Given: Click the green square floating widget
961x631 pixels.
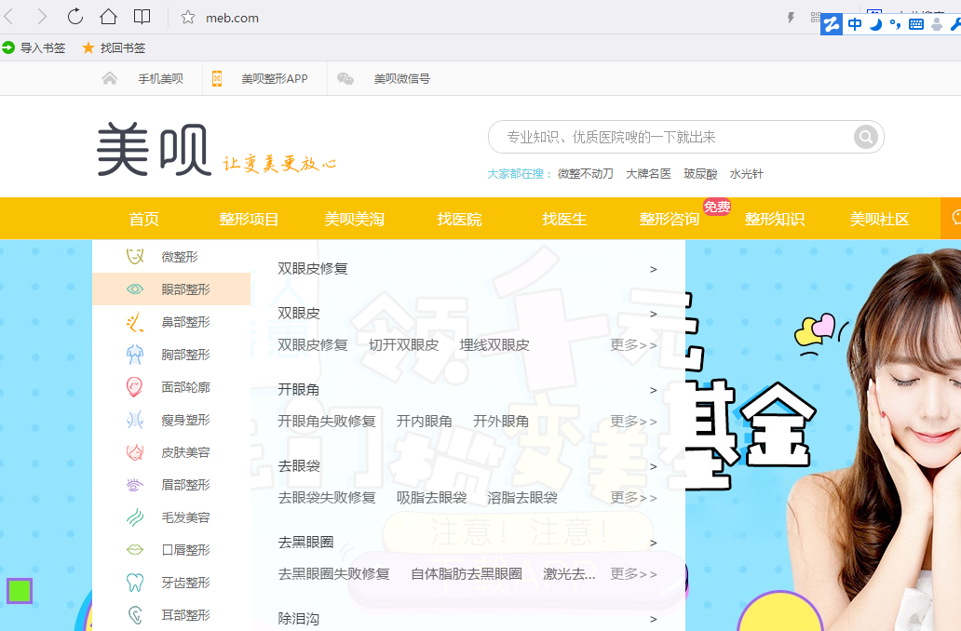Looking at the screenshot, I should tap(20, 591).
